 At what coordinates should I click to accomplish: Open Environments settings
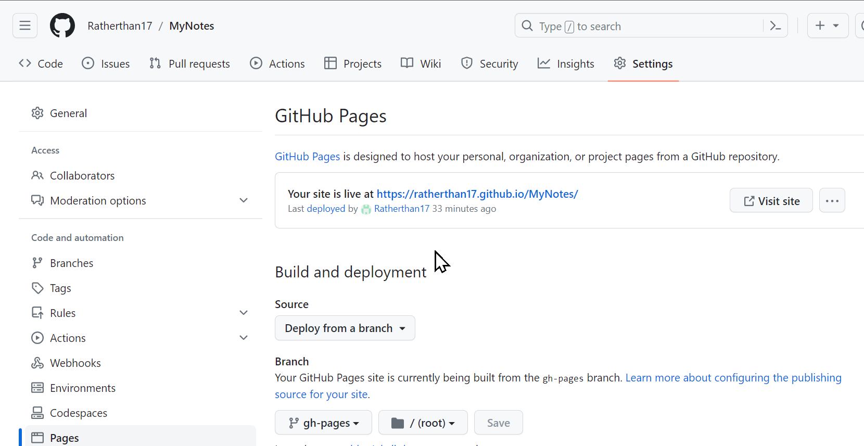(x=141, y=388)
